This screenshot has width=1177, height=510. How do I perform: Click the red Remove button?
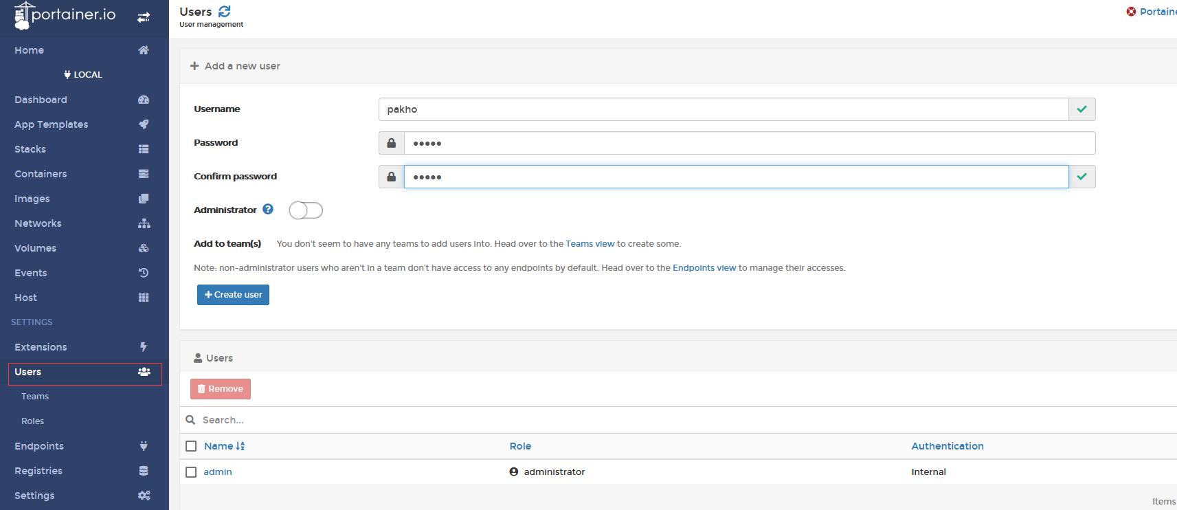click(221, 389)
